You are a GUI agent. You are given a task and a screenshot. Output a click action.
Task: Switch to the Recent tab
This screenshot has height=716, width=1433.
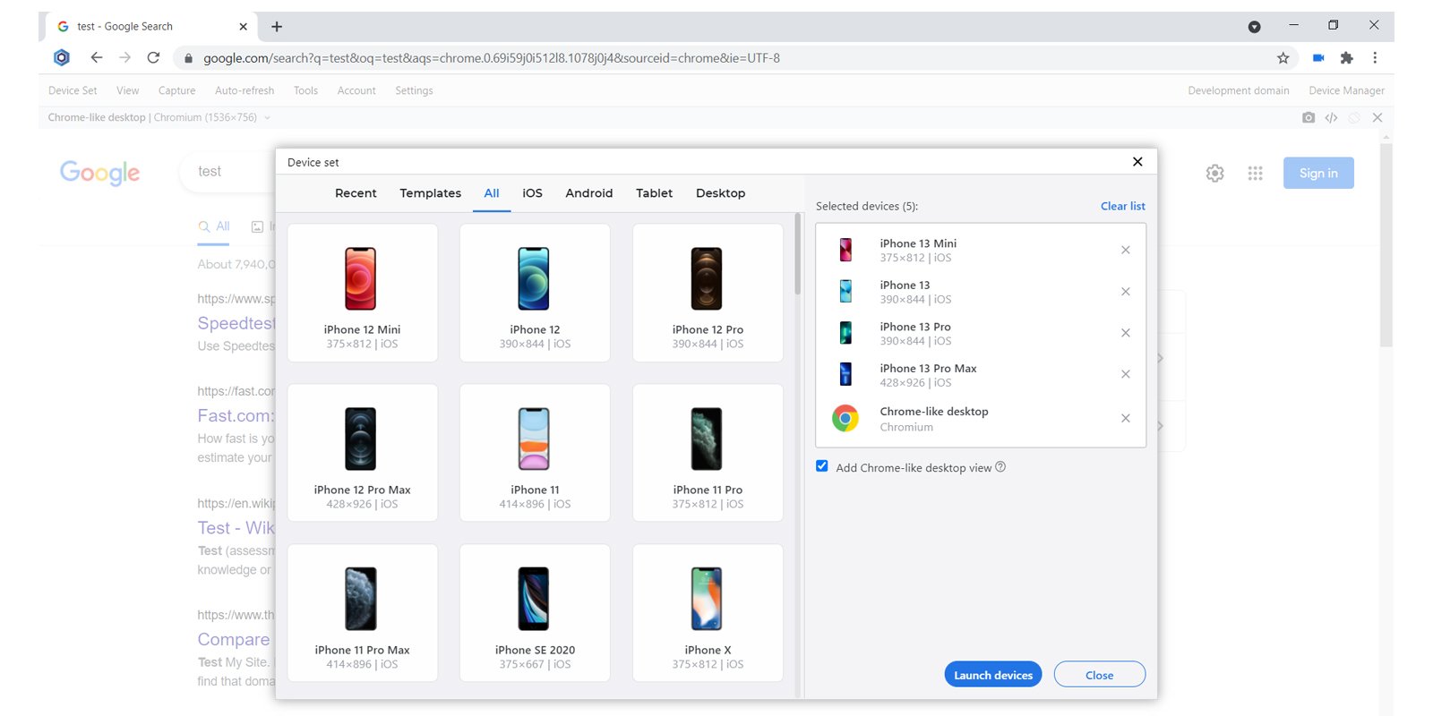point(356,193)
